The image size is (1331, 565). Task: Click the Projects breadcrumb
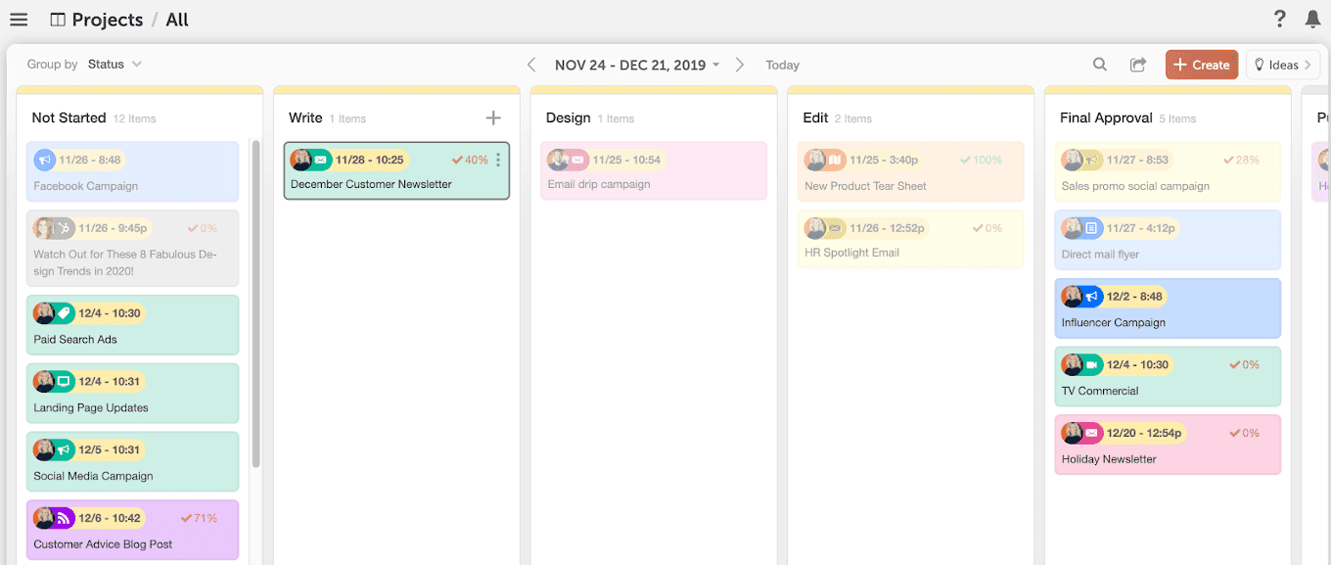coord(108,20)
